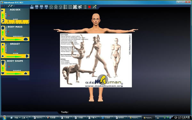Click the large breast size icon
The height and width of the screenshot is (120, 192).
point(27,56)
